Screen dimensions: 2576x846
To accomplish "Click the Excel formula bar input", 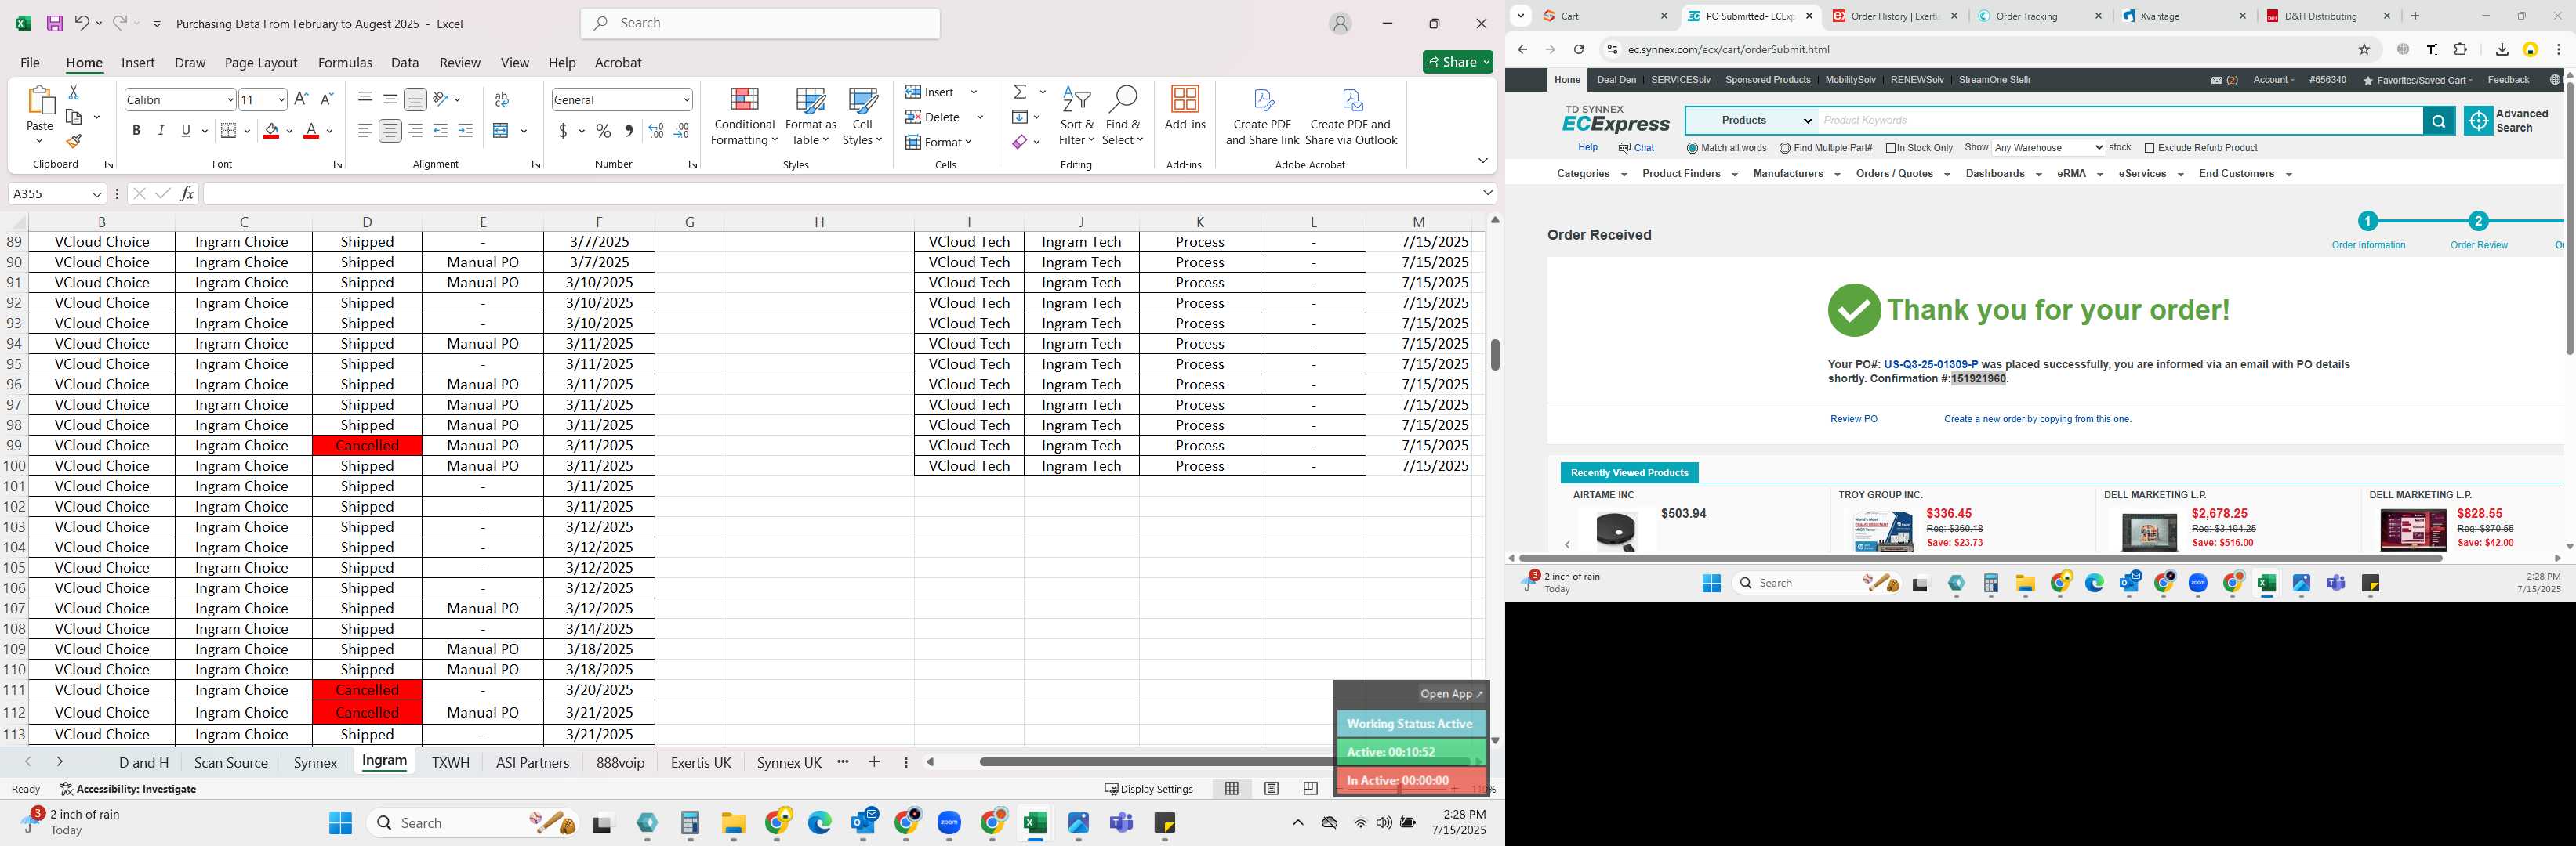I will (x=840, y=193).
